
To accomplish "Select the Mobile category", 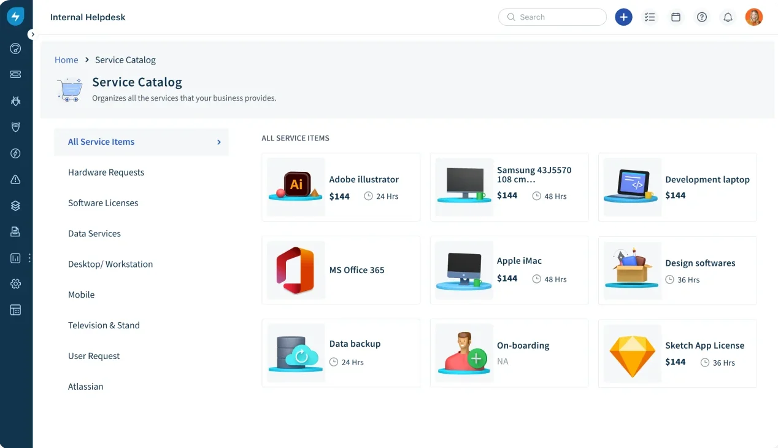I will tap(81, 295).
